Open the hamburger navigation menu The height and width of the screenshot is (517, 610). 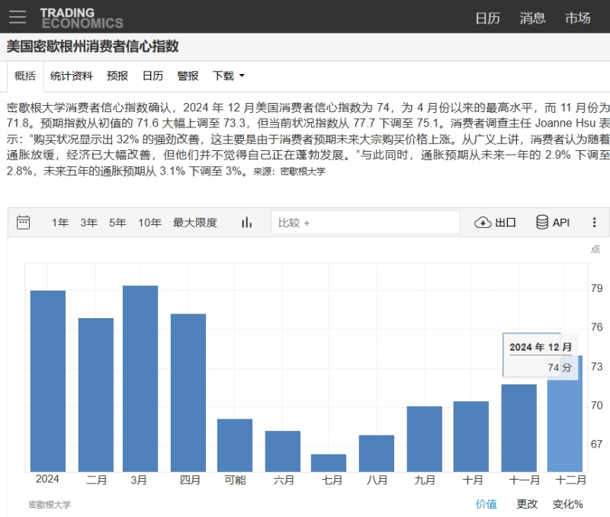tap(18, 17)
